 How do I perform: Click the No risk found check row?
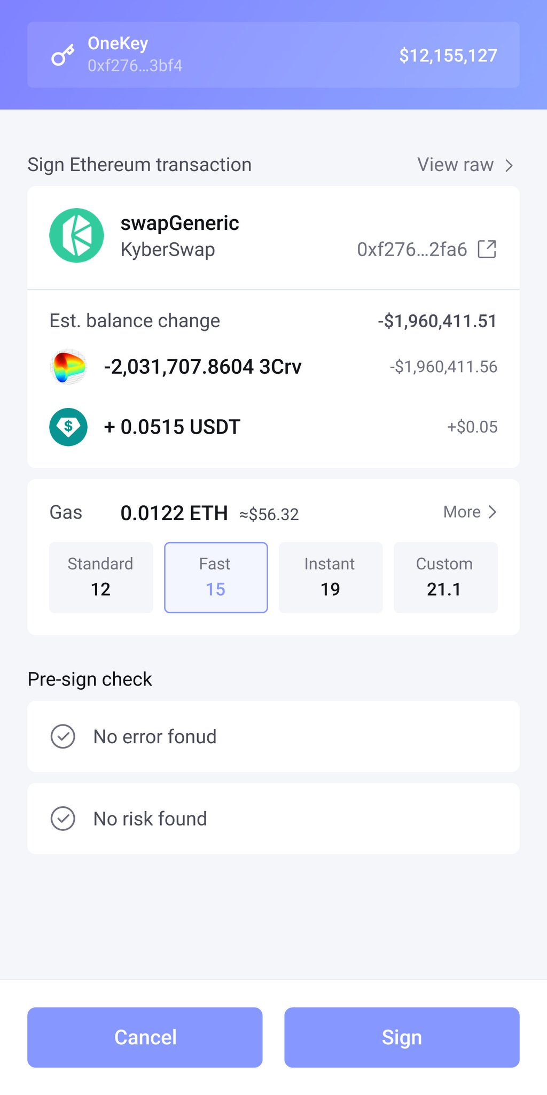click(273, 819)
